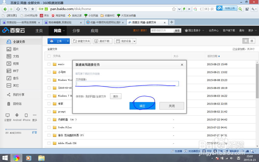
Task: Open the browser extensions grid icon
Action: [247, 9]
